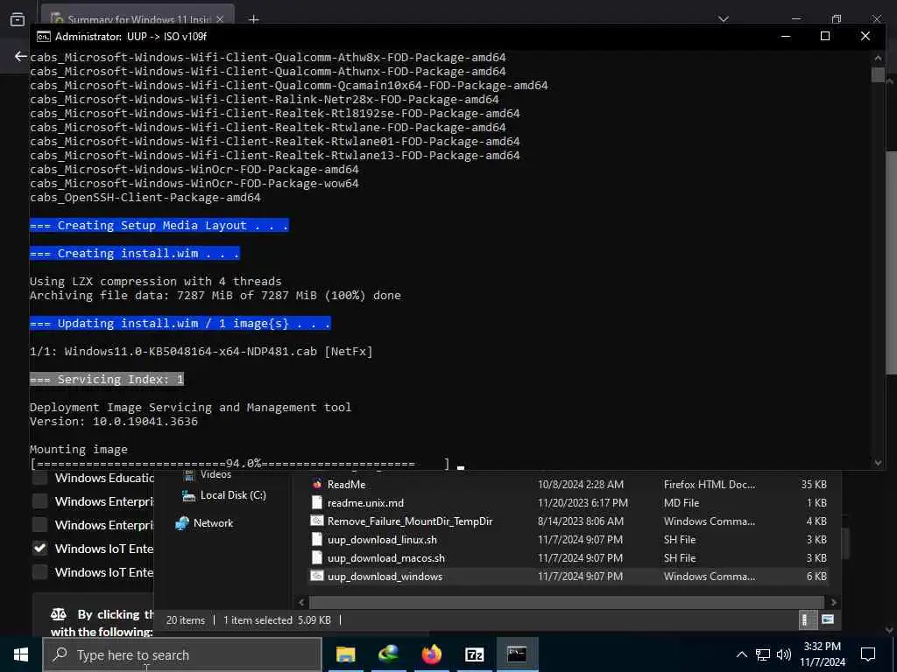Close the Summary for Windows 11 tab
The width and height of the screenshot is (897, 672).
coord(220,19)
